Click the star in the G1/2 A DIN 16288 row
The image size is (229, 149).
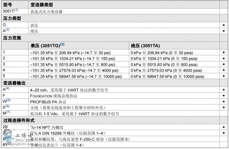pos(224,133)
